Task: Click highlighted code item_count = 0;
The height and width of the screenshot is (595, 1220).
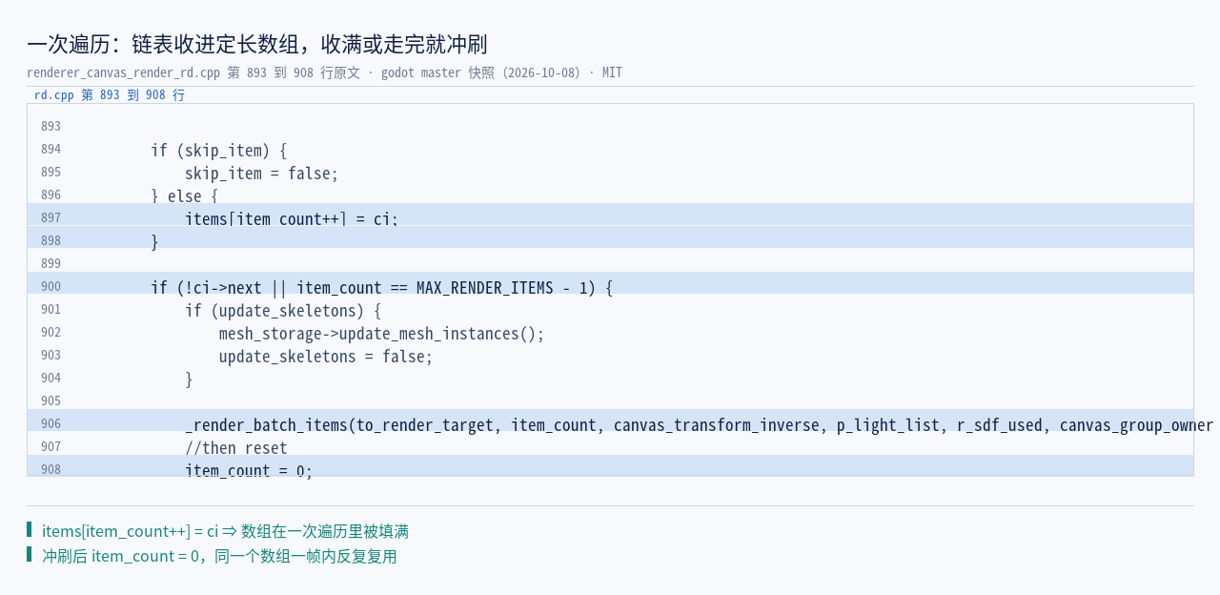Action: 249,470
